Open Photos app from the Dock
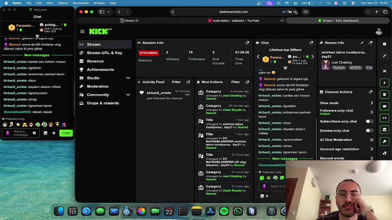392x220 pixels. pos(141,211)
